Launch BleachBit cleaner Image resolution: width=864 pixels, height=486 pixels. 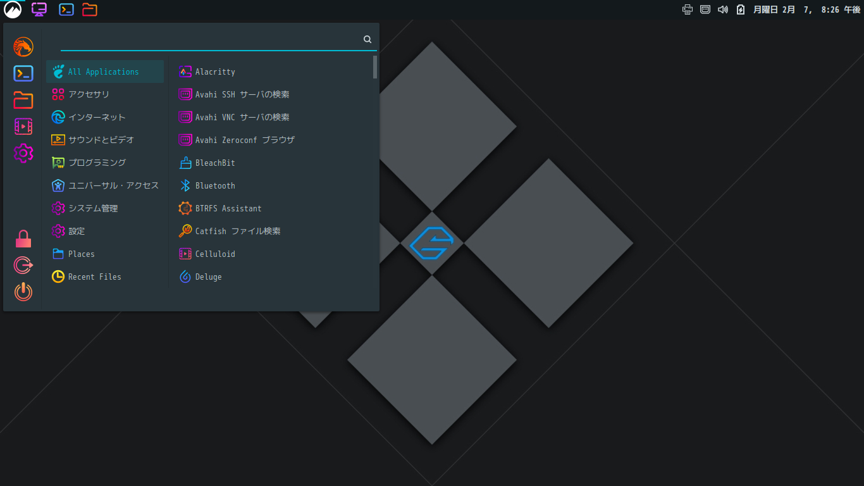273,163
